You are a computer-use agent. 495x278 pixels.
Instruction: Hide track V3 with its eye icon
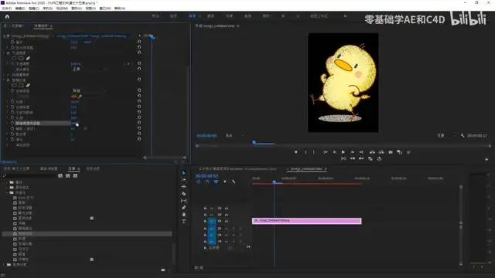227,208
